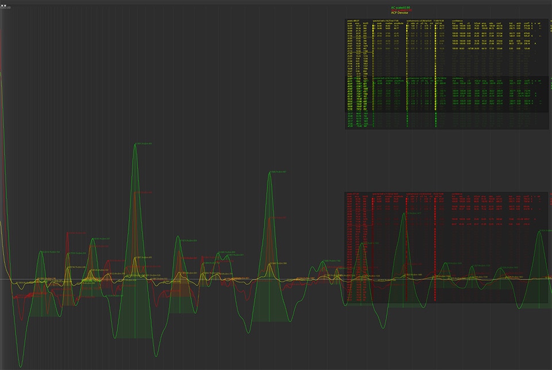The width and height of the screenshot is (552, 370).
Task: Click the red ACP scaled legend entry
Action: tap(400, 10)
